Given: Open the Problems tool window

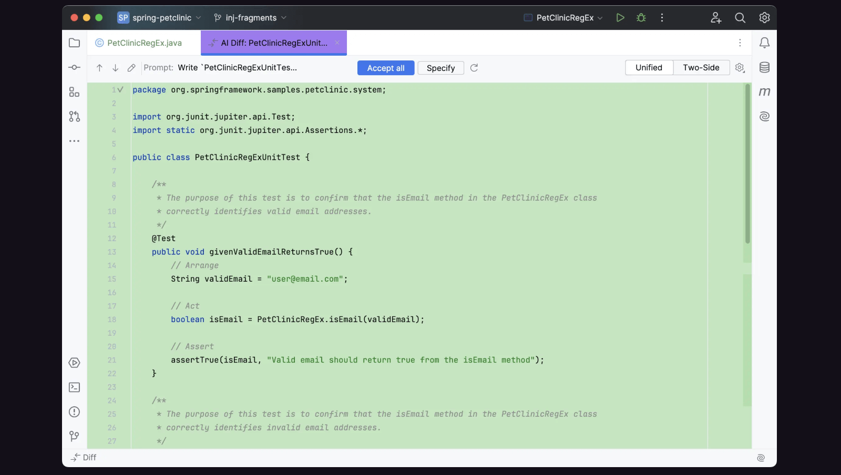Looking at the screenshot, I should tap(74, 412).
